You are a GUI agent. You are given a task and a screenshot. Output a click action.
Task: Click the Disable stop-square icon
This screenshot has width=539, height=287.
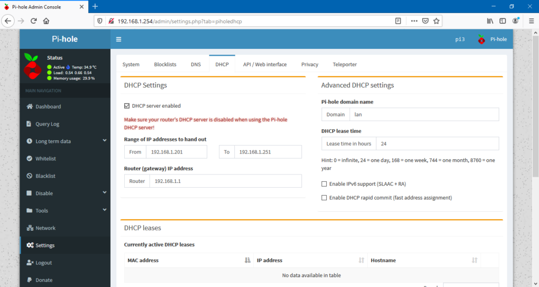29,193
